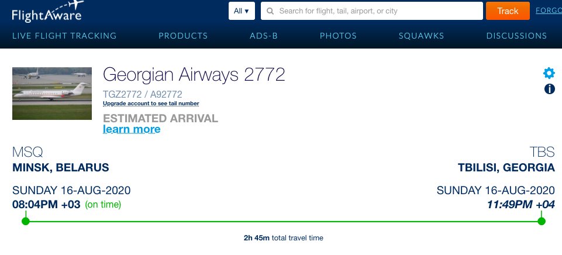
Task: Click the info circle icon
Action: click(549, 89)
